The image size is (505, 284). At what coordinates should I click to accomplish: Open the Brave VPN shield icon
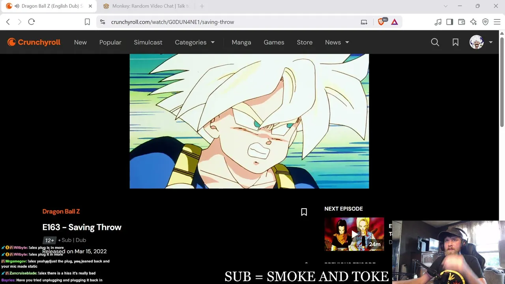[x=486, y=22]
